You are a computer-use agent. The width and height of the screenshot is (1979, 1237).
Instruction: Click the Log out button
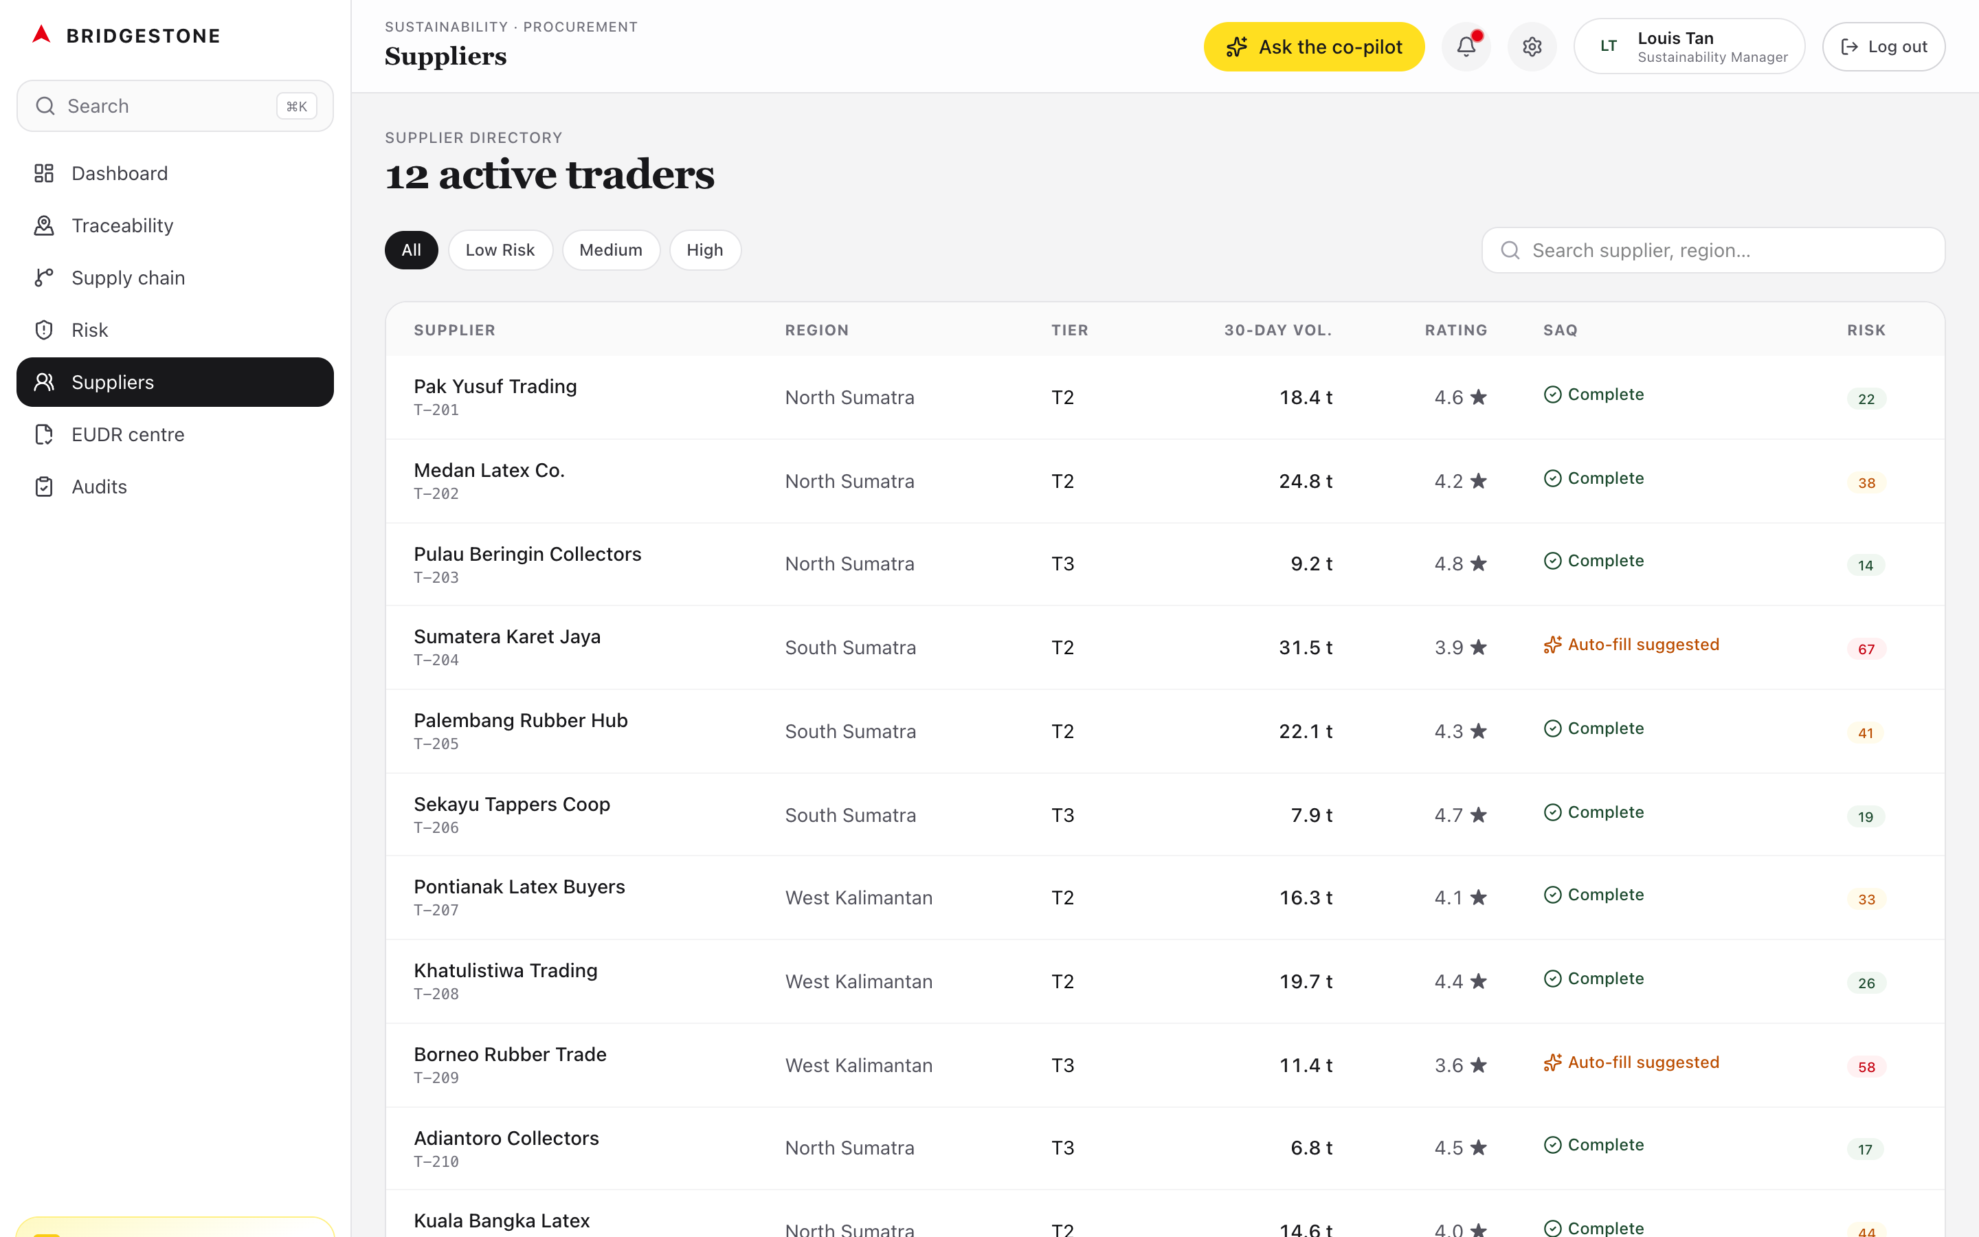(1883, 47)
